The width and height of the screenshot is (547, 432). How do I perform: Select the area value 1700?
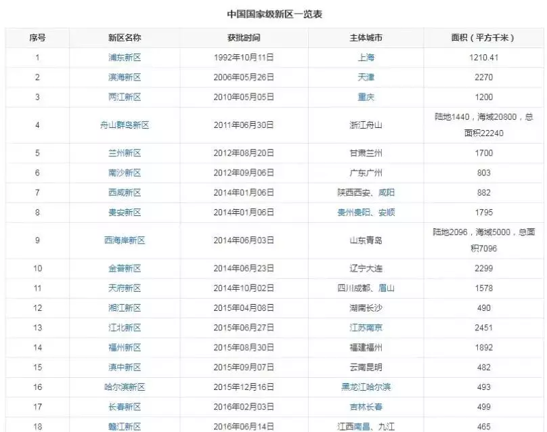[483, 153]
